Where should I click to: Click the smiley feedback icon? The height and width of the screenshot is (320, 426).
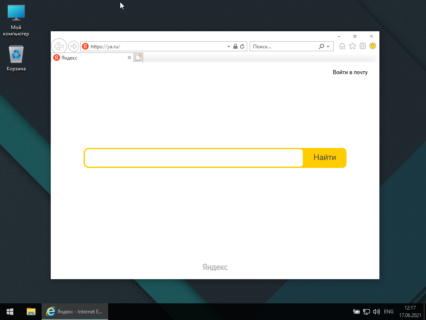pyautogui.click(x=373, y=46)
